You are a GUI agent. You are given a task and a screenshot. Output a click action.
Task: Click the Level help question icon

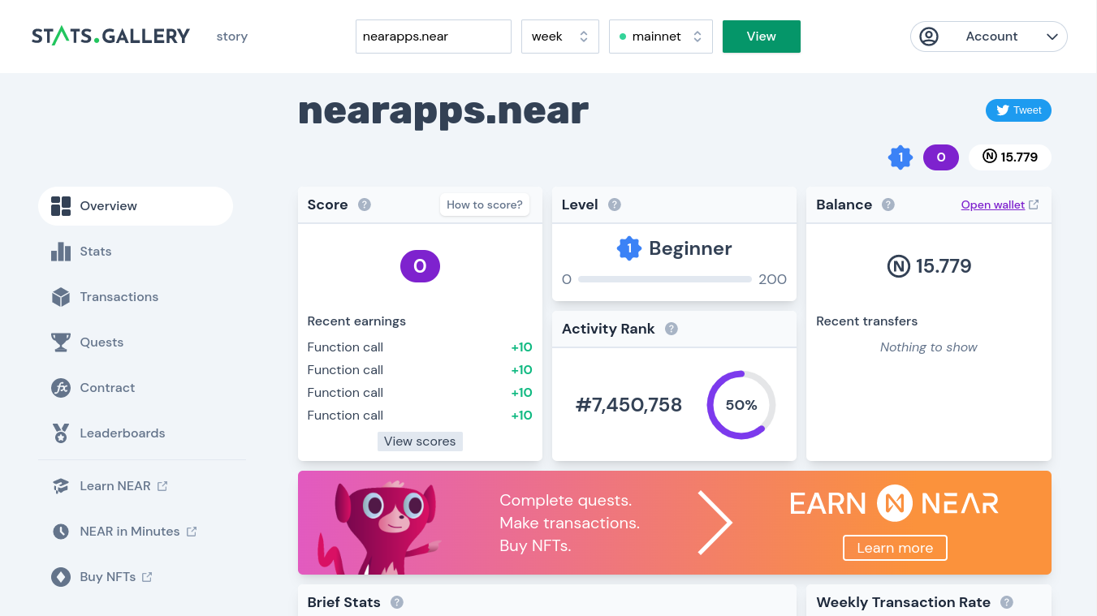tap(615, 205)
